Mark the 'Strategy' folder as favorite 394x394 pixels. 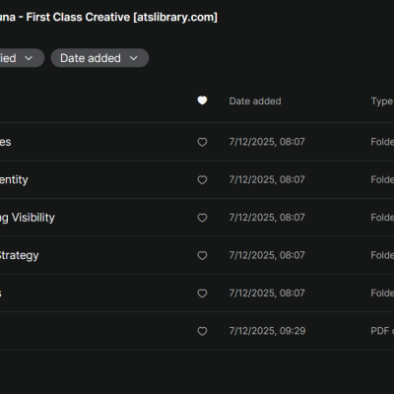tap(202, 255)
